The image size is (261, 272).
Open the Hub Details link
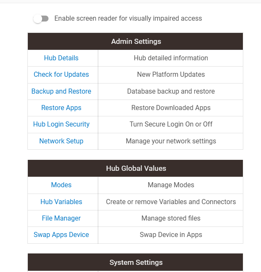point(61,58)
